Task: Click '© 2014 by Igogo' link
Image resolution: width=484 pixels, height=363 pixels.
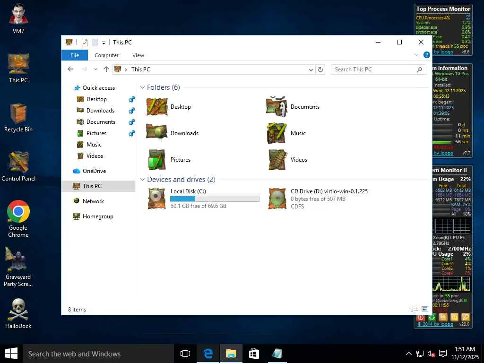Action: pos(435,324)
